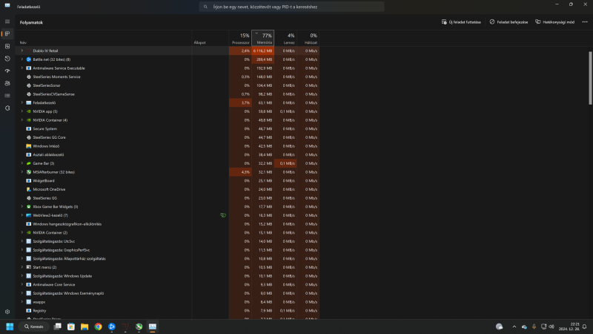Open Startup apps sidebar icon
593x334 pixels.
click(x=7, y=71)
